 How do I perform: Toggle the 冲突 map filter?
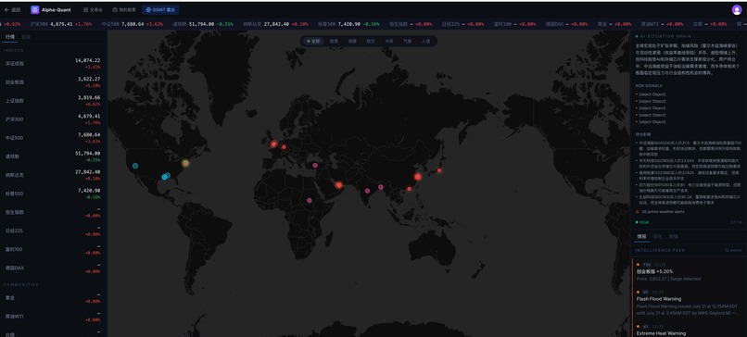pyautogui.click(x=388, y=42)
